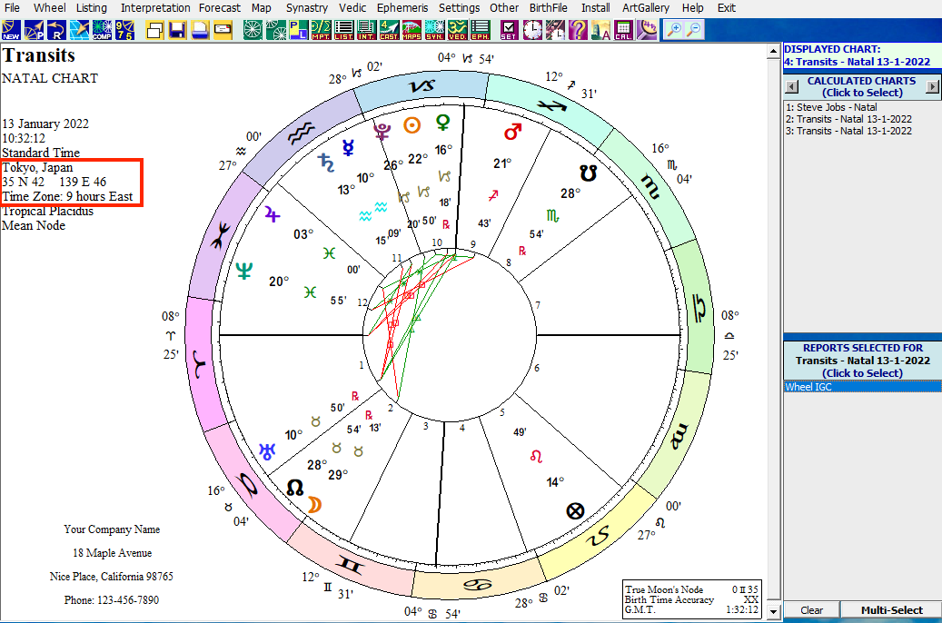
Task: Open the Ephemeris menu
Action: [x=402, y=8]
